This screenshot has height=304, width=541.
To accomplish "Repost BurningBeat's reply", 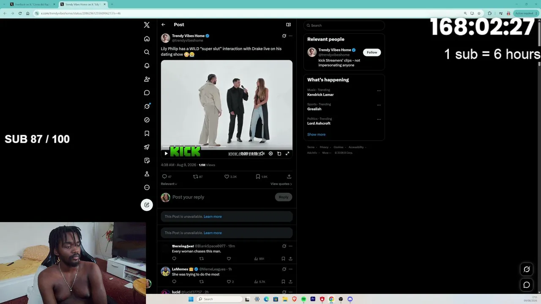I will (x=201, y=258).
